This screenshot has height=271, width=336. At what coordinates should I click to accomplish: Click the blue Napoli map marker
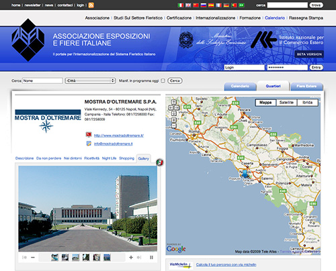(x=245, y=174)
